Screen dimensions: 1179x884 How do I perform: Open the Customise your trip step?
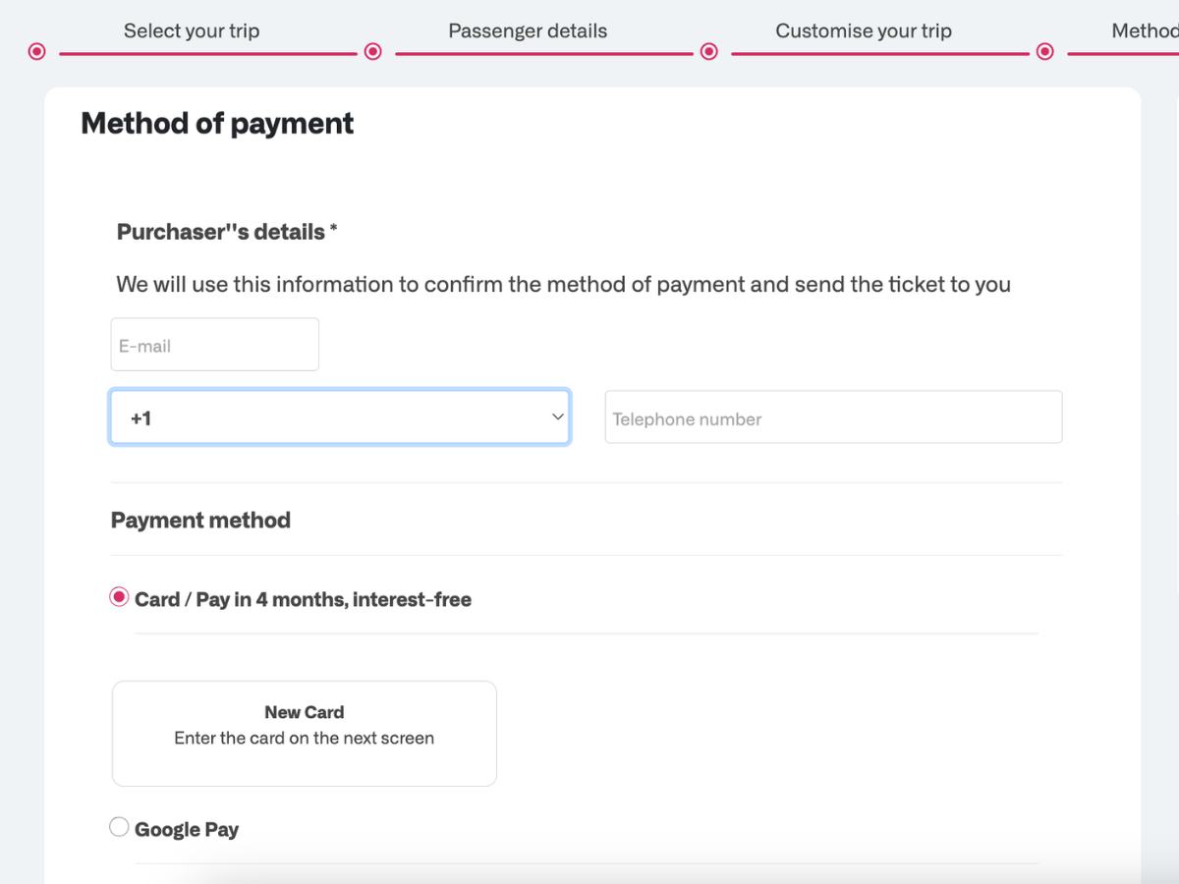(864, 30)
